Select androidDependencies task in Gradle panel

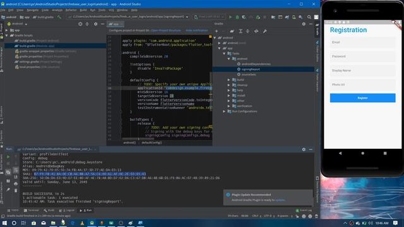[256, 64]
